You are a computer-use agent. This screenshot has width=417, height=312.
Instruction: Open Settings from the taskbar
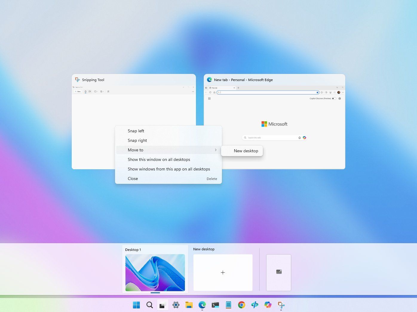click(176, 305)
